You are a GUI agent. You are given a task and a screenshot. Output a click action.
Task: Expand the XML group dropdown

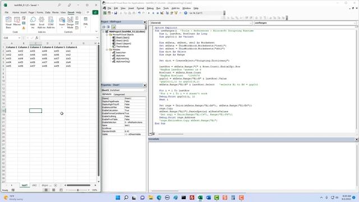(x=86, y=22)
